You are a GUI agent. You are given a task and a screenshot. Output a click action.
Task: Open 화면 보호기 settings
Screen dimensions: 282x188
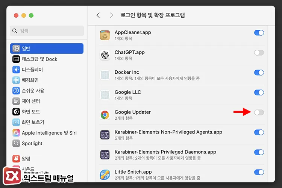click(47, 122)
